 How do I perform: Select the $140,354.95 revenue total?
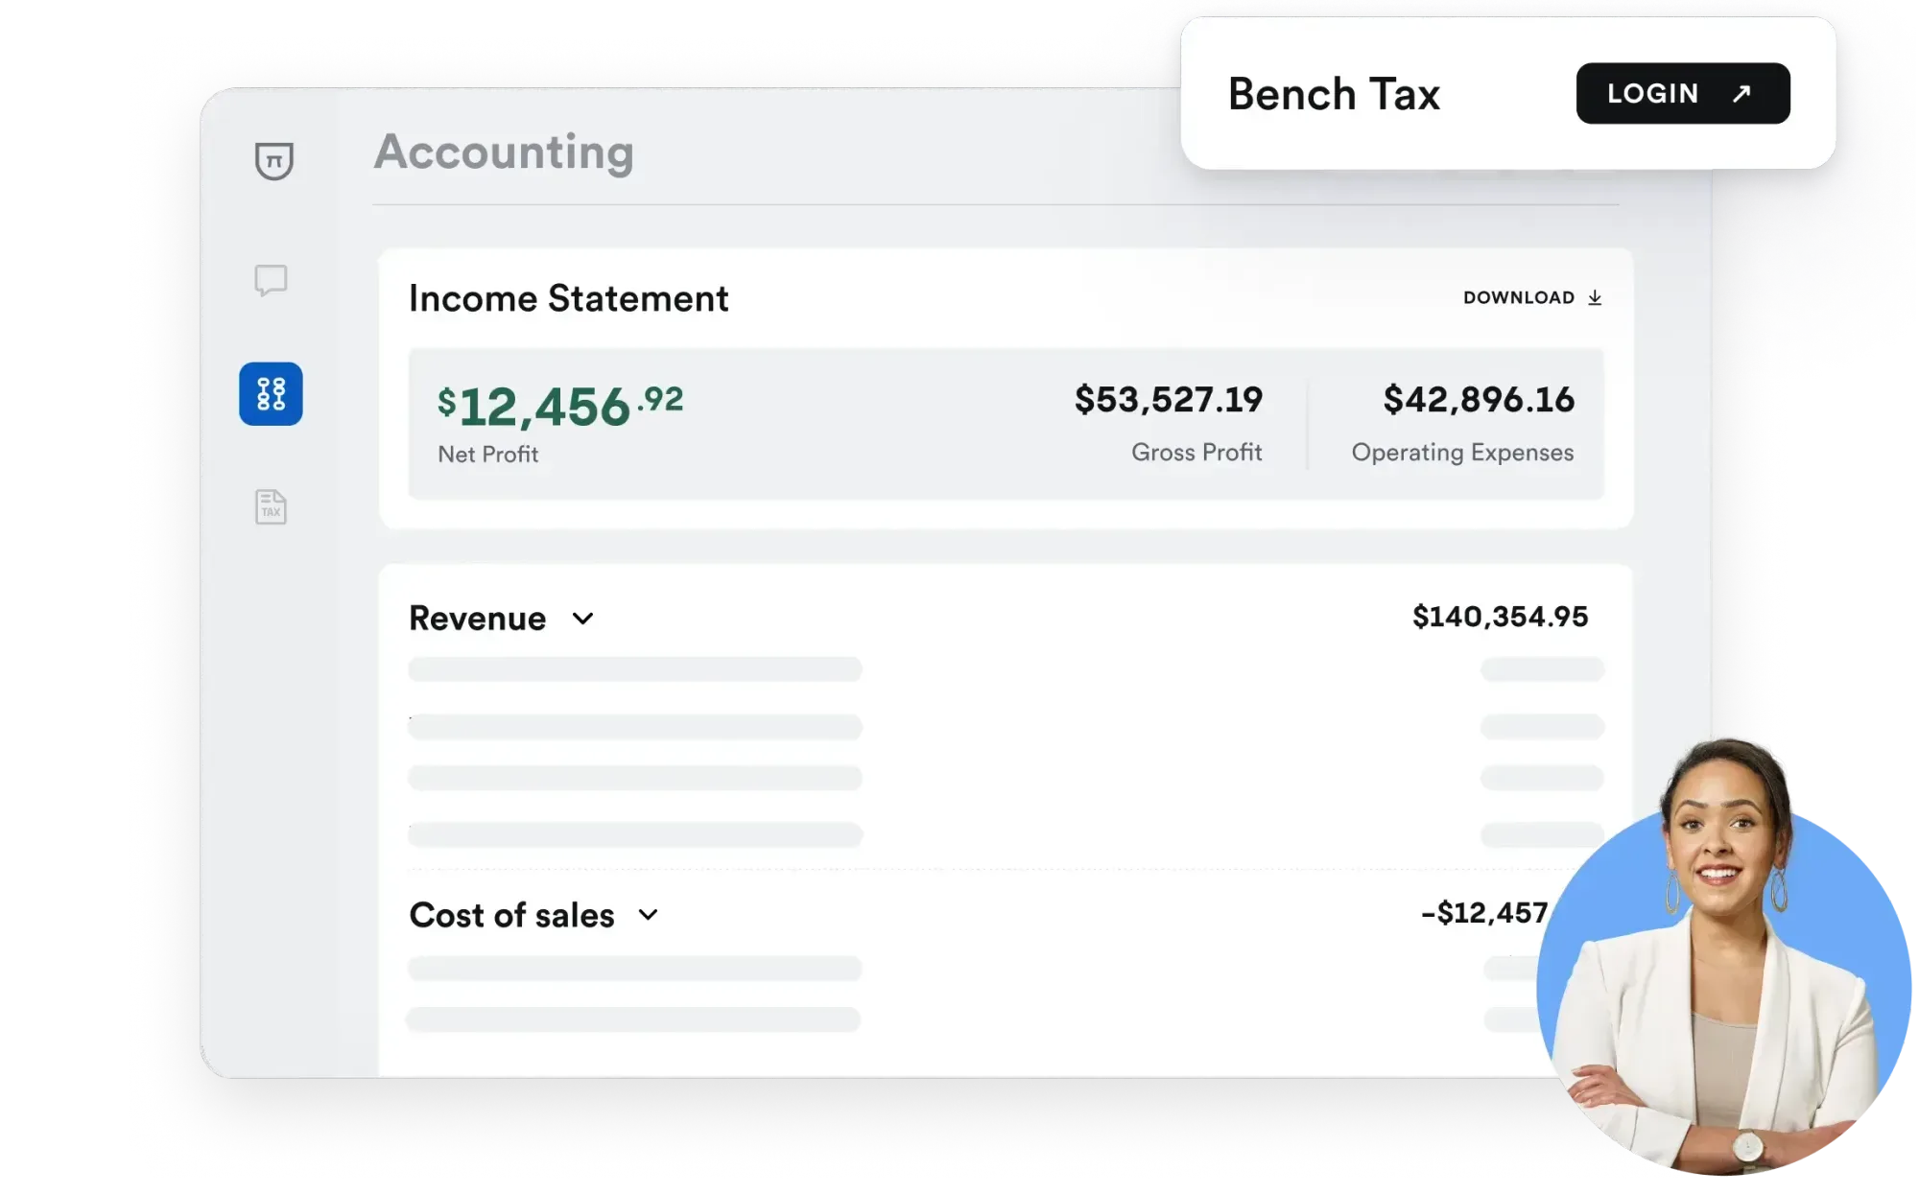click(x=1501, y=616)
